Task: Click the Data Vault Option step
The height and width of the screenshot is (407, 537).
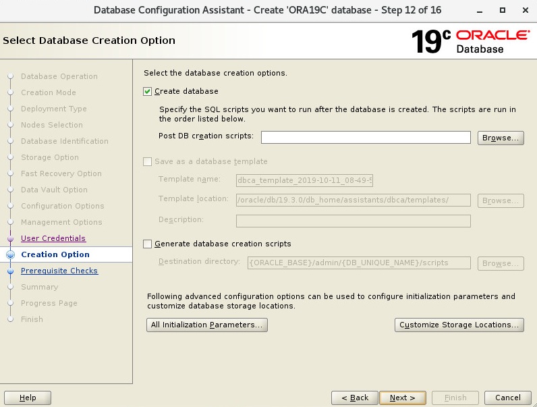Action: [54, 190]
